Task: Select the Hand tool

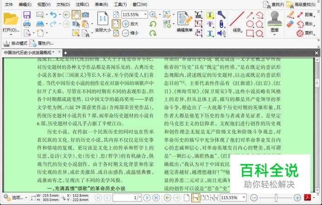Action: point(76,15)
